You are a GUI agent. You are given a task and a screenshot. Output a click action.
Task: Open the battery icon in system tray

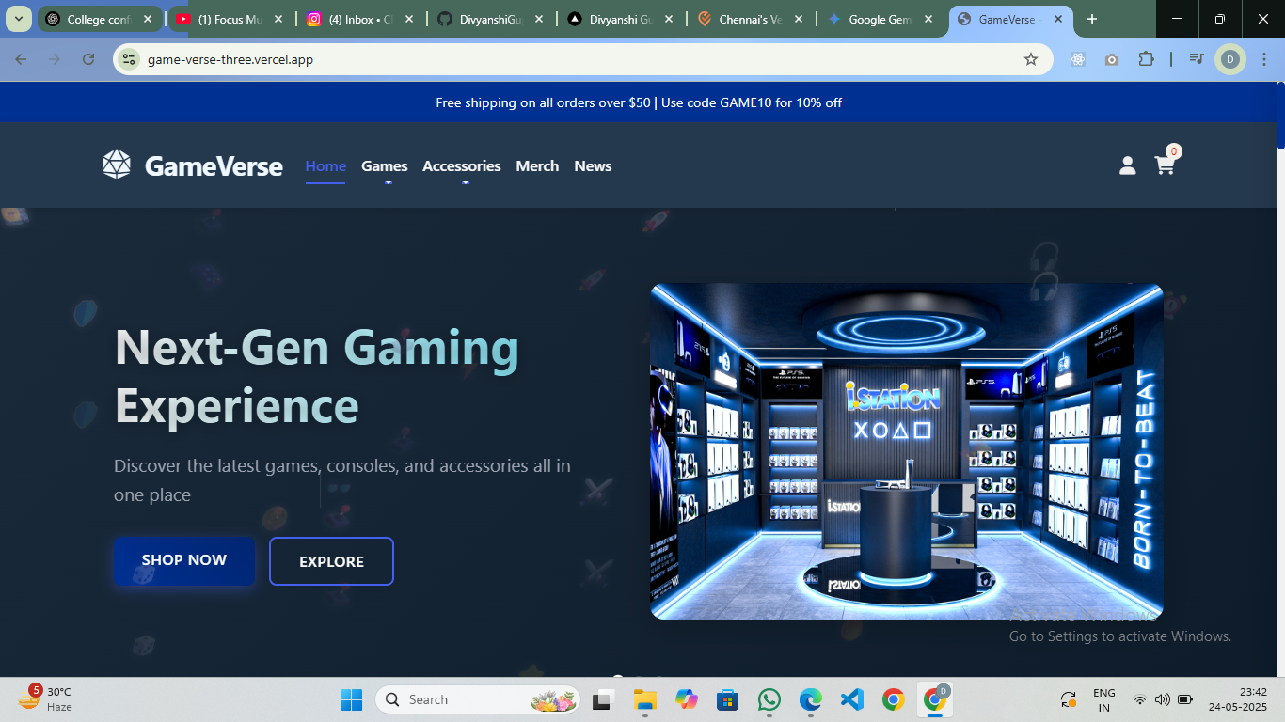(x=1185, y=699)
